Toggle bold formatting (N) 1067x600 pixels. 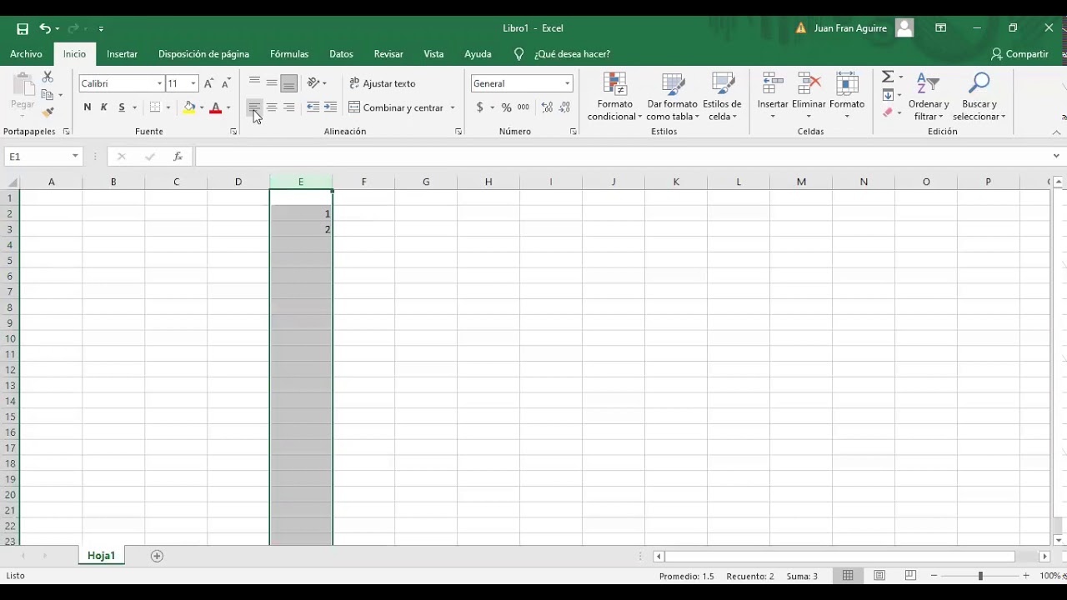pos(87,107)
